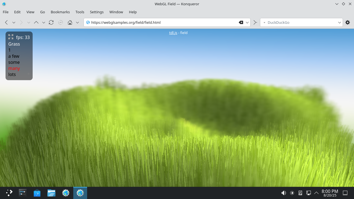
Task: Select the 'a few' grass option
Action: pos(14,56)
